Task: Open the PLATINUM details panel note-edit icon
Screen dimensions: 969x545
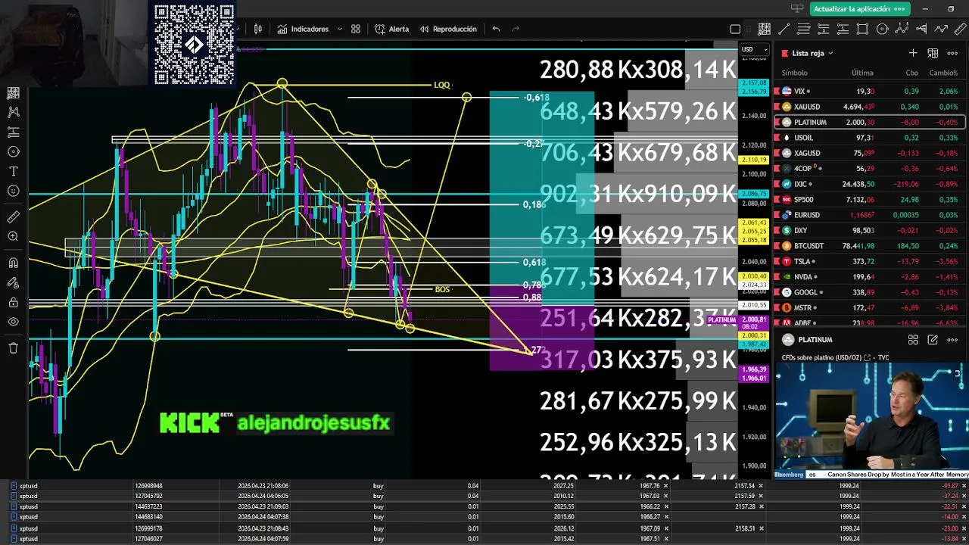Action: pyautogui.click(x=933, y=340)
